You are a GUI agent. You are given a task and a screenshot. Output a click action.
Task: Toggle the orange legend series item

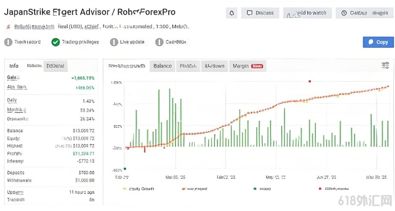point(194,189)
